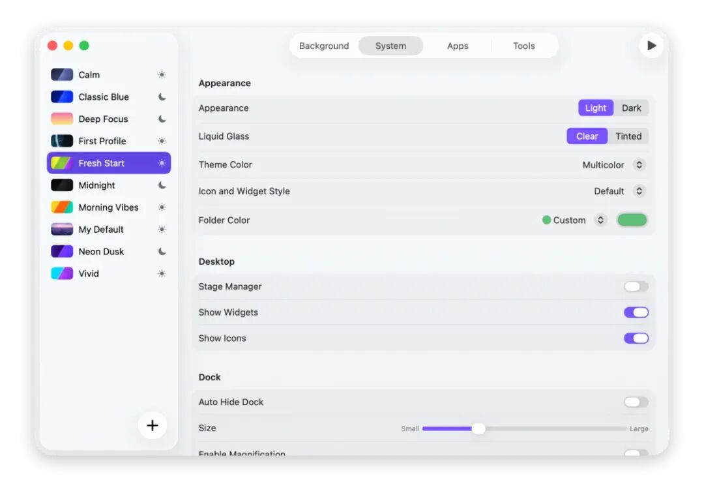Select Dark appearance mode
Viewport: 704px width, 497px height.
(632, 108)
